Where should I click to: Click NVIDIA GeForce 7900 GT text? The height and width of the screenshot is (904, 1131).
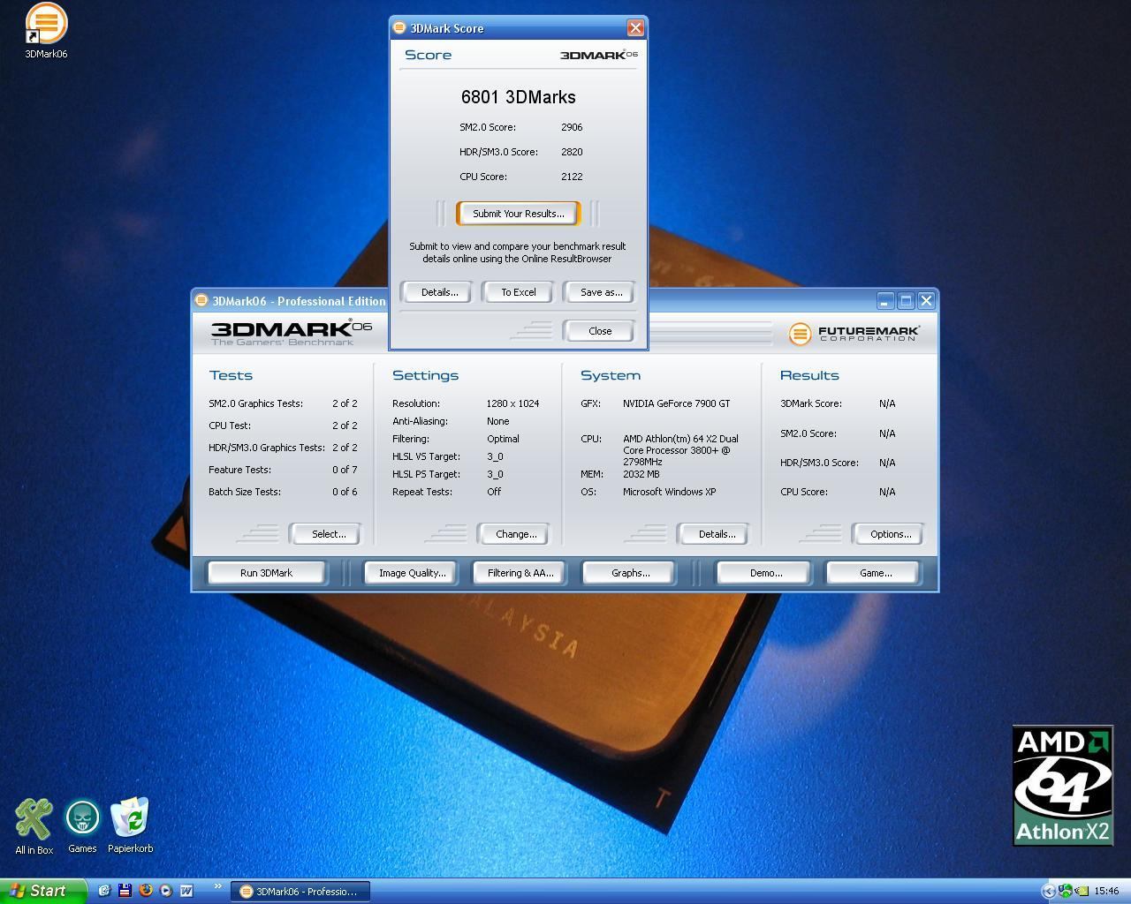(x=676, y=403)
